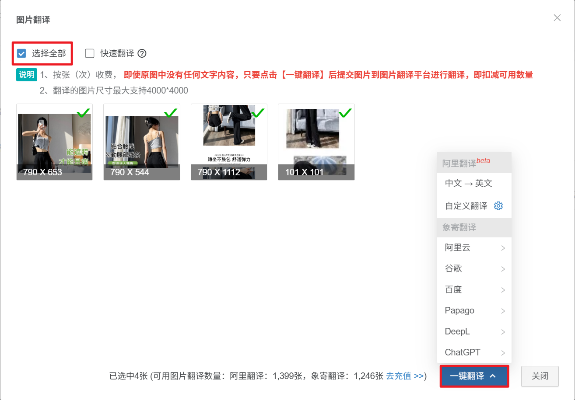Click green checkmark on the 790 X 544 image

[x=170, y=113]
